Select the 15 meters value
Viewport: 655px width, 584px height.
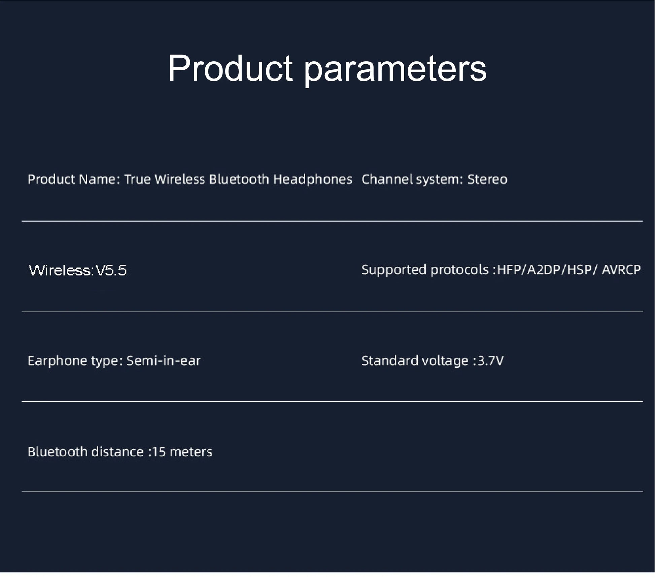[x=182, y=452]
